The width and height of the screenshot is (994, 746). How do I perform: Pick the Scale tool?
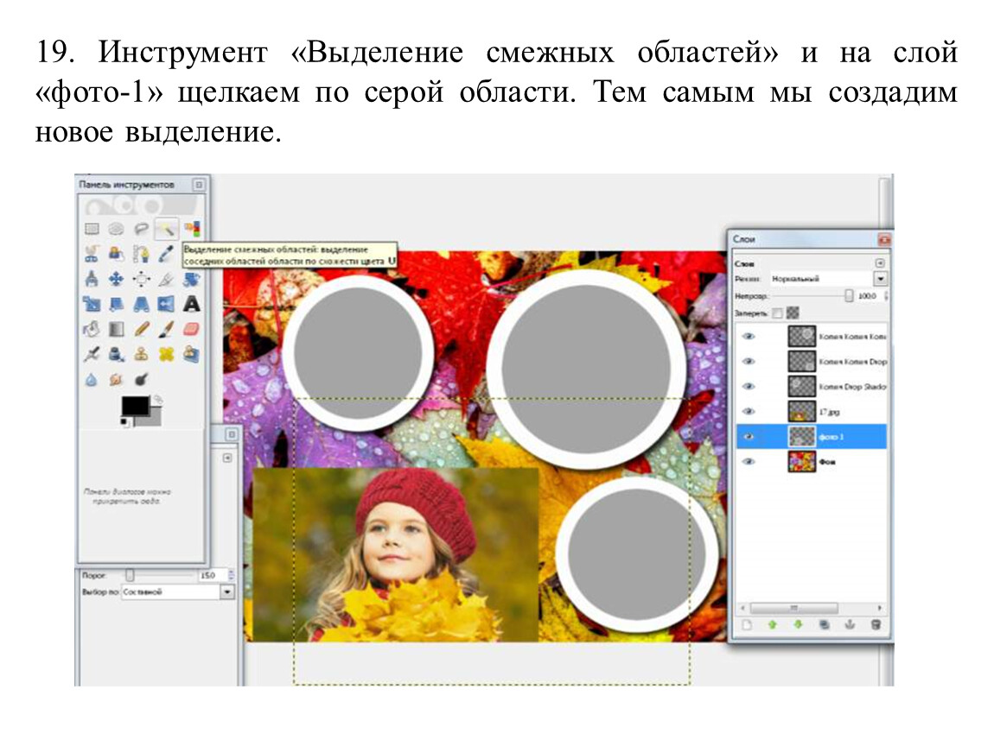pyautogui.click(x=92, y=304)
